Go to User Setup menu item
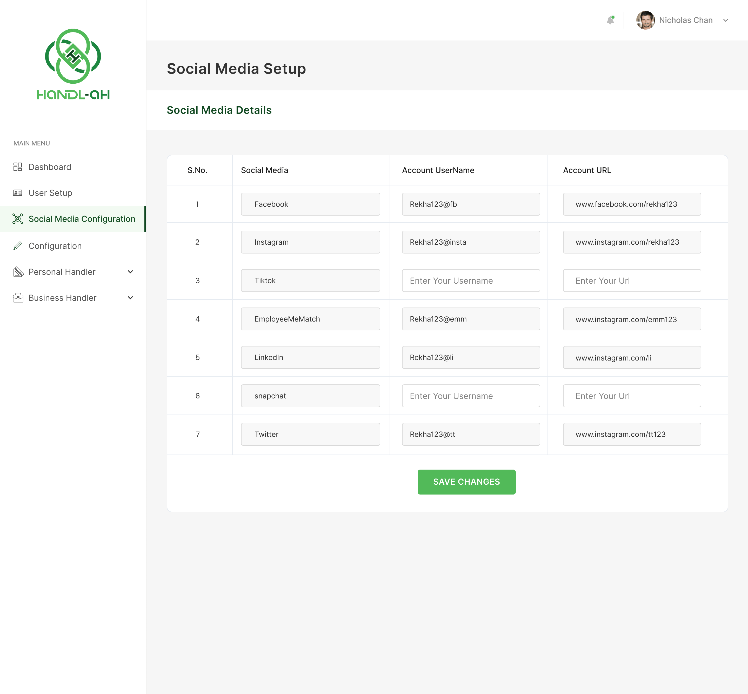This screenshot has height=694, width=748. coord(50,193)
